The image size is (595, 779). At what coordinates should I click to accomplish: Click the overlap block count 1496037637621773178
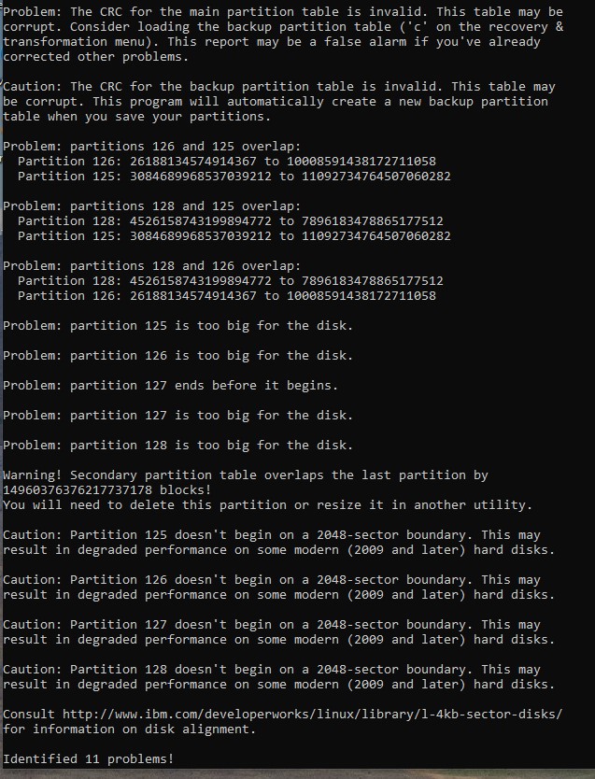78,489
